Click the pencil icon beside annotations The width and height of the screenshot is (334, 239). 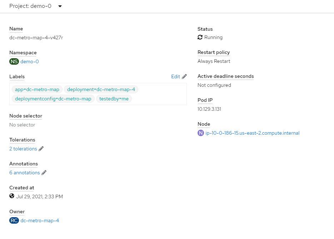click(x=44, y=173)
